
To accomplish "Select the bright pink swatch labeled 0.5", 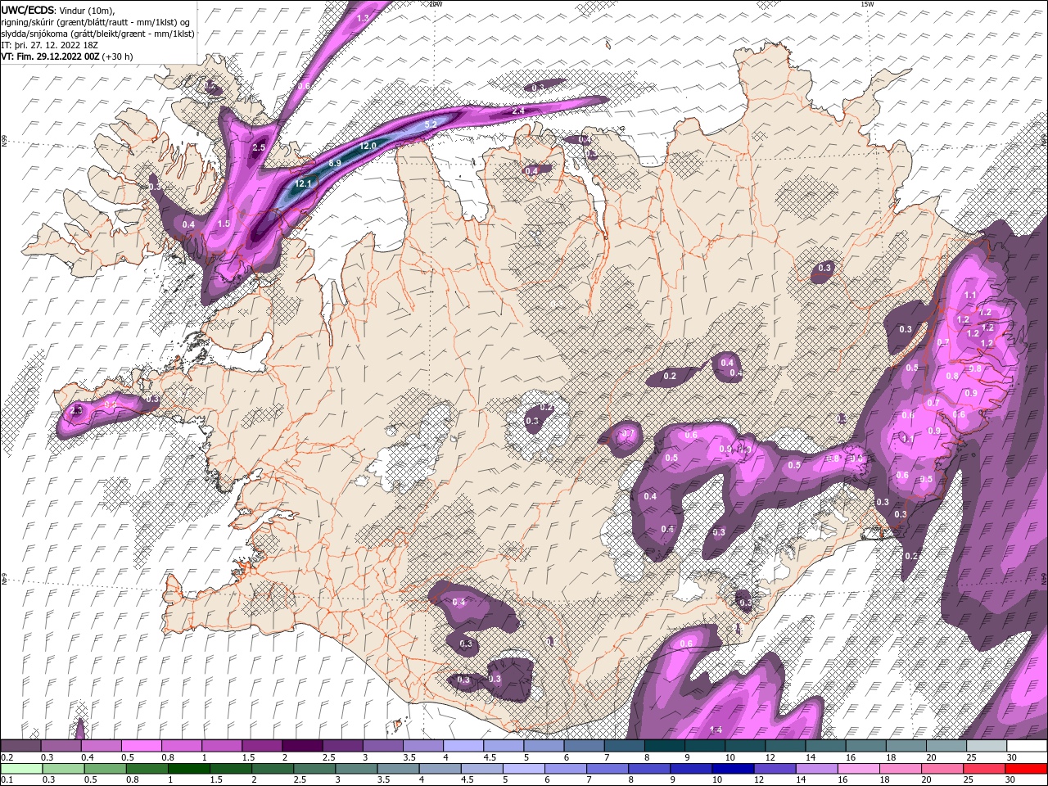I will point(141,746).
